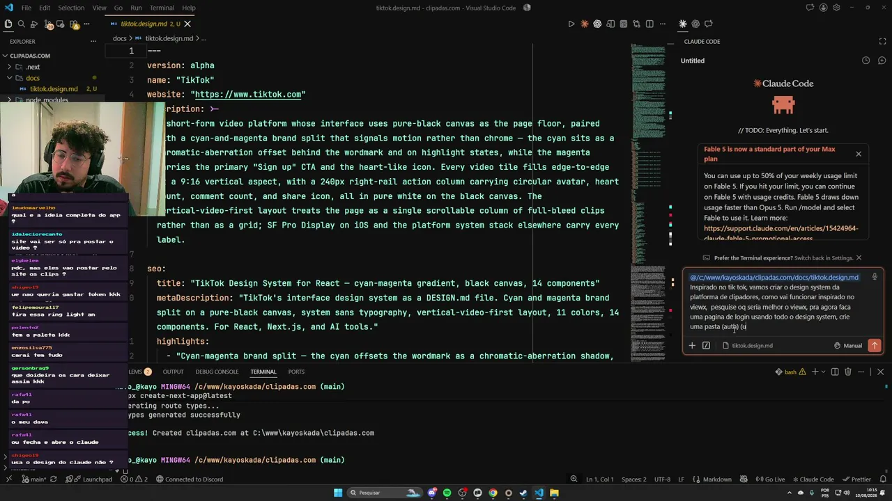892x501 pixels.
Task: Open the editor toolbar More Actions ellipsis
Action: coord(662,24)
